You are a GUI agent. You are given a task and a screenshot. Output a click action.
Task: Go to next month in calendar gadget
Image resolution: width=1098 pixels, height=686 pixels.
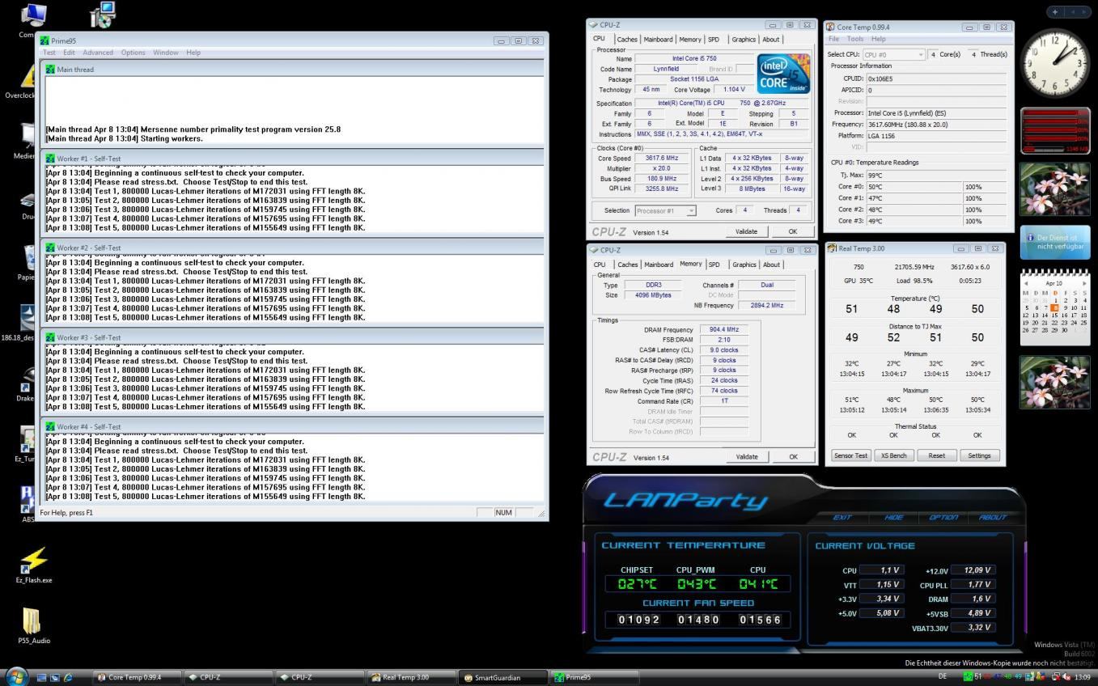[1084, 283]
